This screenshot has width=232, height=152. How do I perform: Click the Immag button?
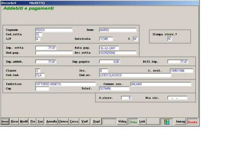pos(180,122)
